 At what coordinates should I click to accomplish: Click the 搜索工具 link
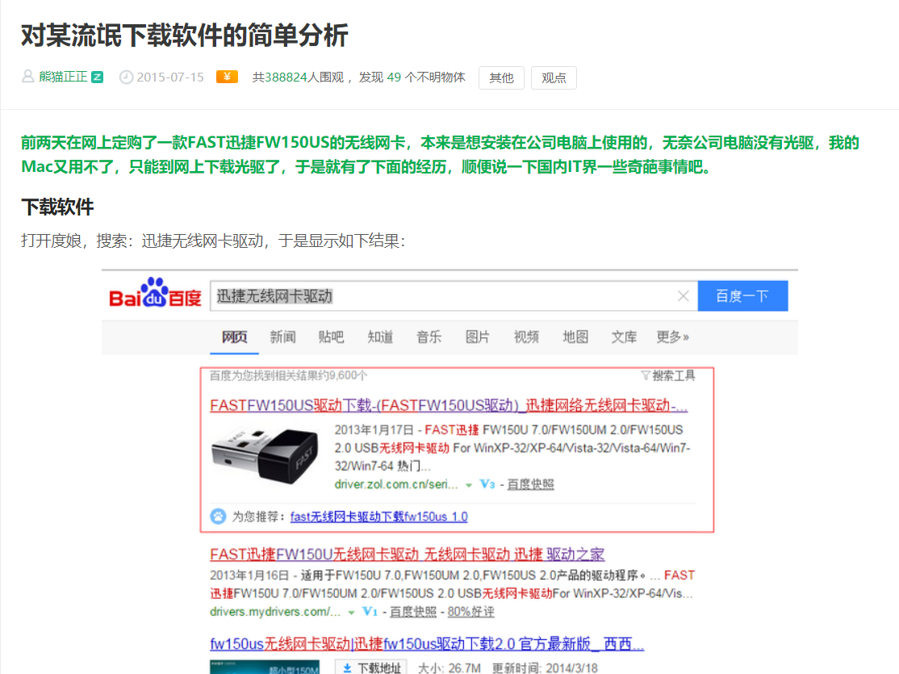674,375
